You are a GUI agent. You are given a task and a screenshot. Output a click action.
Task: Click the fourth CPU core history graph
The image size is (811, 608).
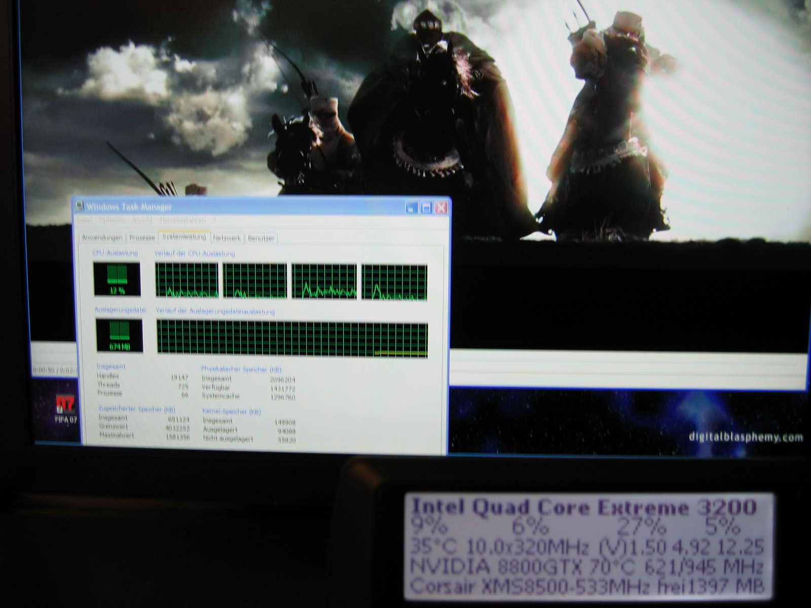click(394, 282)
